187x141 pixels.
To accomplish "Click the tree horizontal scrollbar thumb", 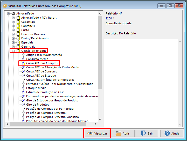I will (x=48, y=124).
